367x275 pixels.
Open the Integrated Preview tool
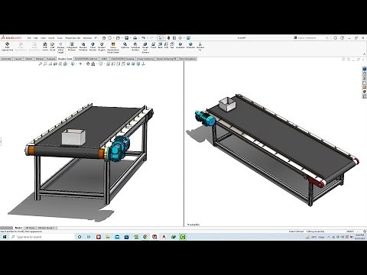[72, 47]
